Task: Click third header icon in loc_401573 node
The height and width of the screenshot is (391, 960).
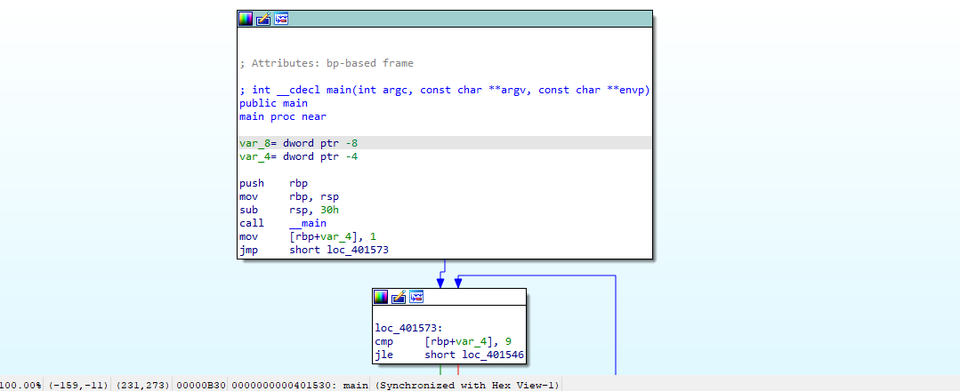Action: pos(416,297)
